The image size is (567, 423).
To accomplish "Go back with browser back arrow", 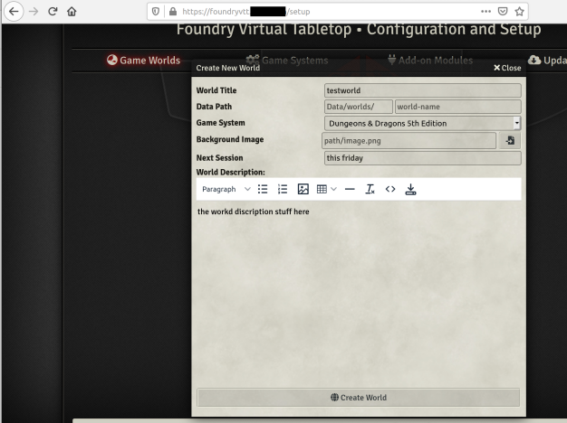I will (x=14, y=12).
